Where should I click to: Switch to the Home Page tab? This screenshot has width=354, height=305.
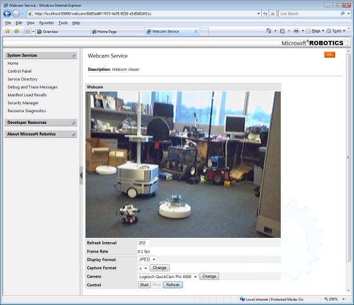117,32
